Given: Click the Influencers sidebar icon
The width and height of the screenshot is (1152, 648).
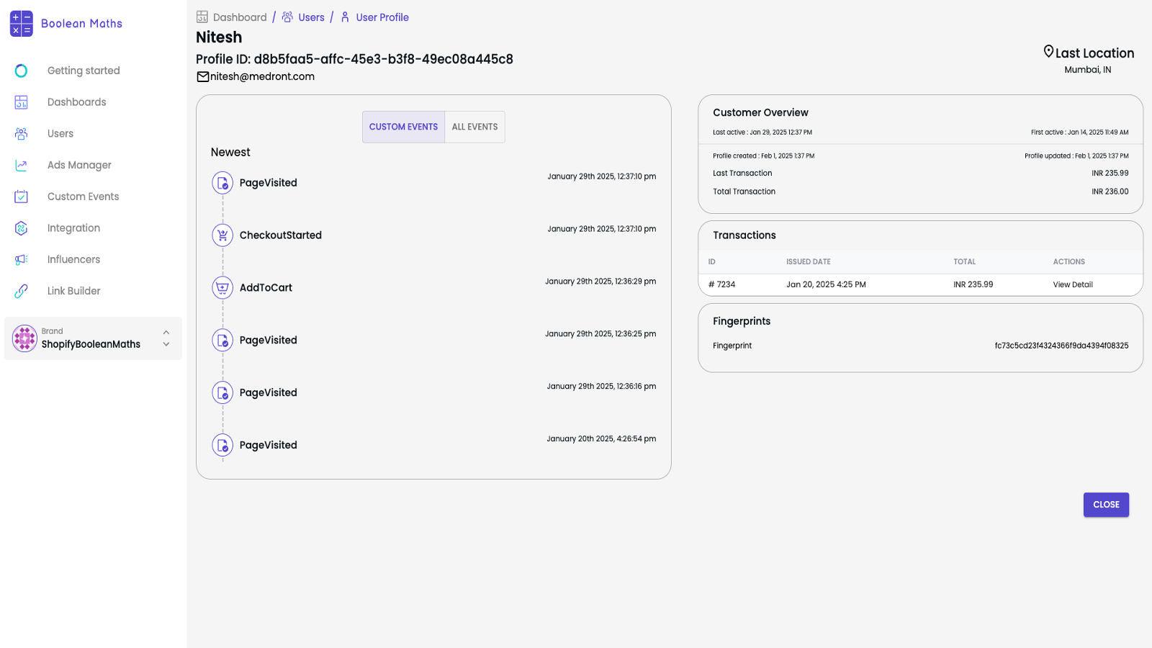Looking at the screenshot, I should pos(21,259).
